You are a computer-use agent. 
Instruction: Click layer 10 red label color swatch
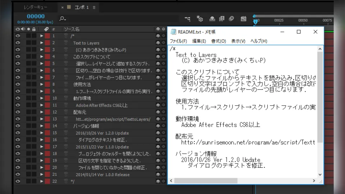pos(47,98)
